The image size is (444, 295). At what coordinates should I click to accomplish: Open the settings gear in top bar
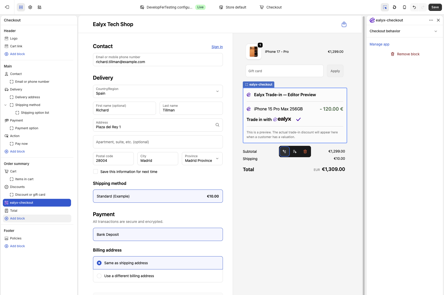pos(30,7)
